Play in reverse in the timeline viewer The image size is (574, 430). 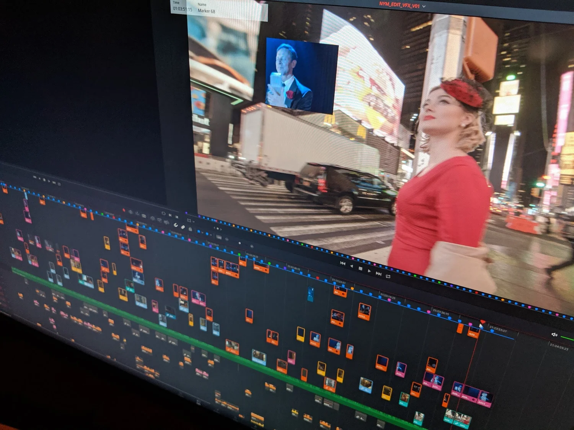351,266
